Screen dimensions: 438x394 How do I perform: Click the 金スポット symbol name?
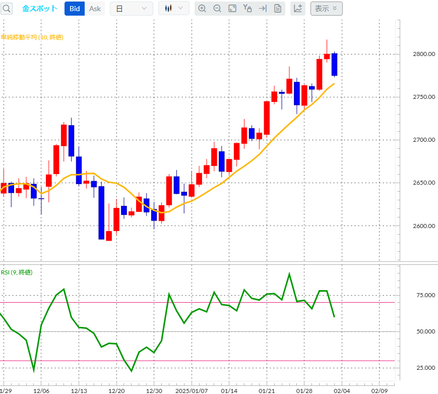pos(40,9)
